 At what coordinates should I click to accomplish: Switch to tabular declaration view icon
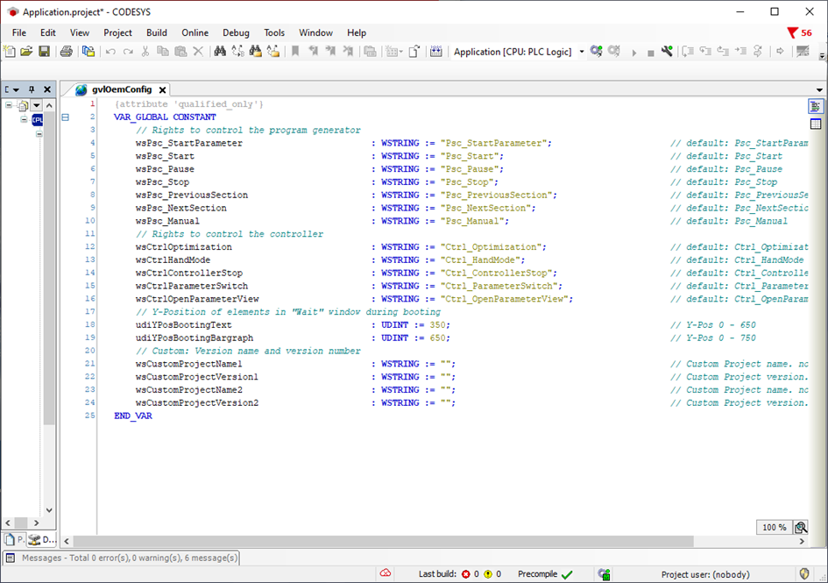coord(816,124)
